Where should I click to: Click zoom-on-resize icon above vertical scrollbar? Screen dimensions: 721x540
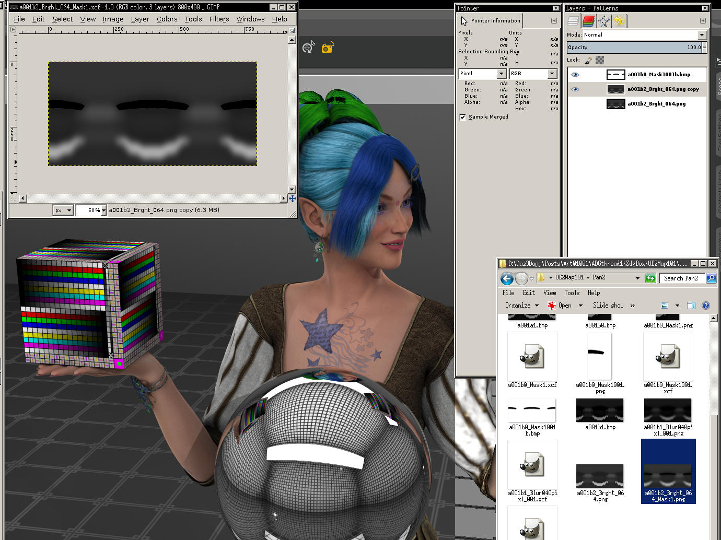[292, 30]
